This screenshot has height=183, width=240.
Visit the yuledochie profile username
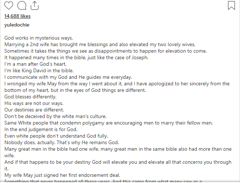pos(17,25)
